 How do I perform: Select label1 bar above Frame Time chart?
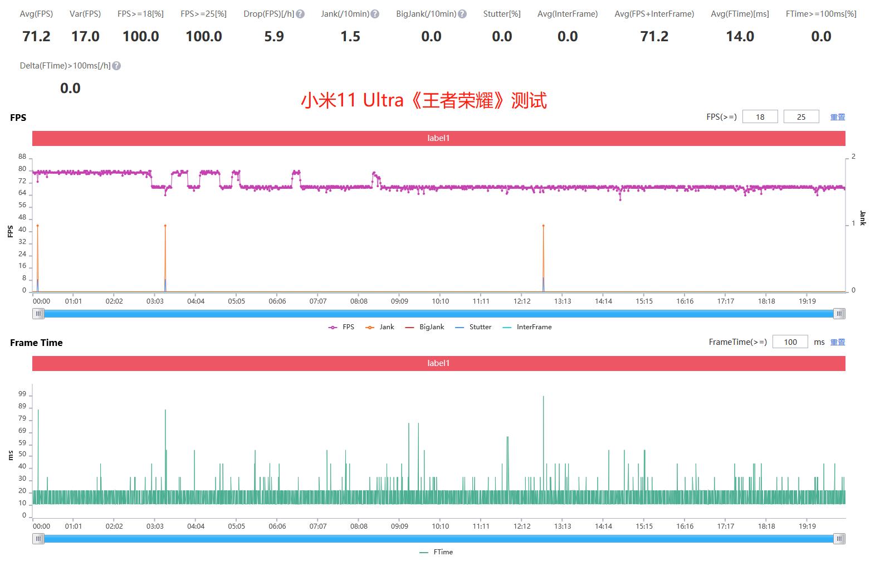[x=438, y=363]
